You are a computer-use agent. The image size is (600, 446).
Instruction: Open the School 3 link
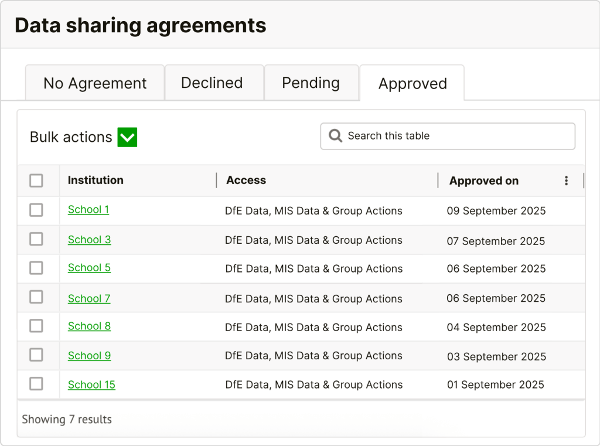point(89,239)
